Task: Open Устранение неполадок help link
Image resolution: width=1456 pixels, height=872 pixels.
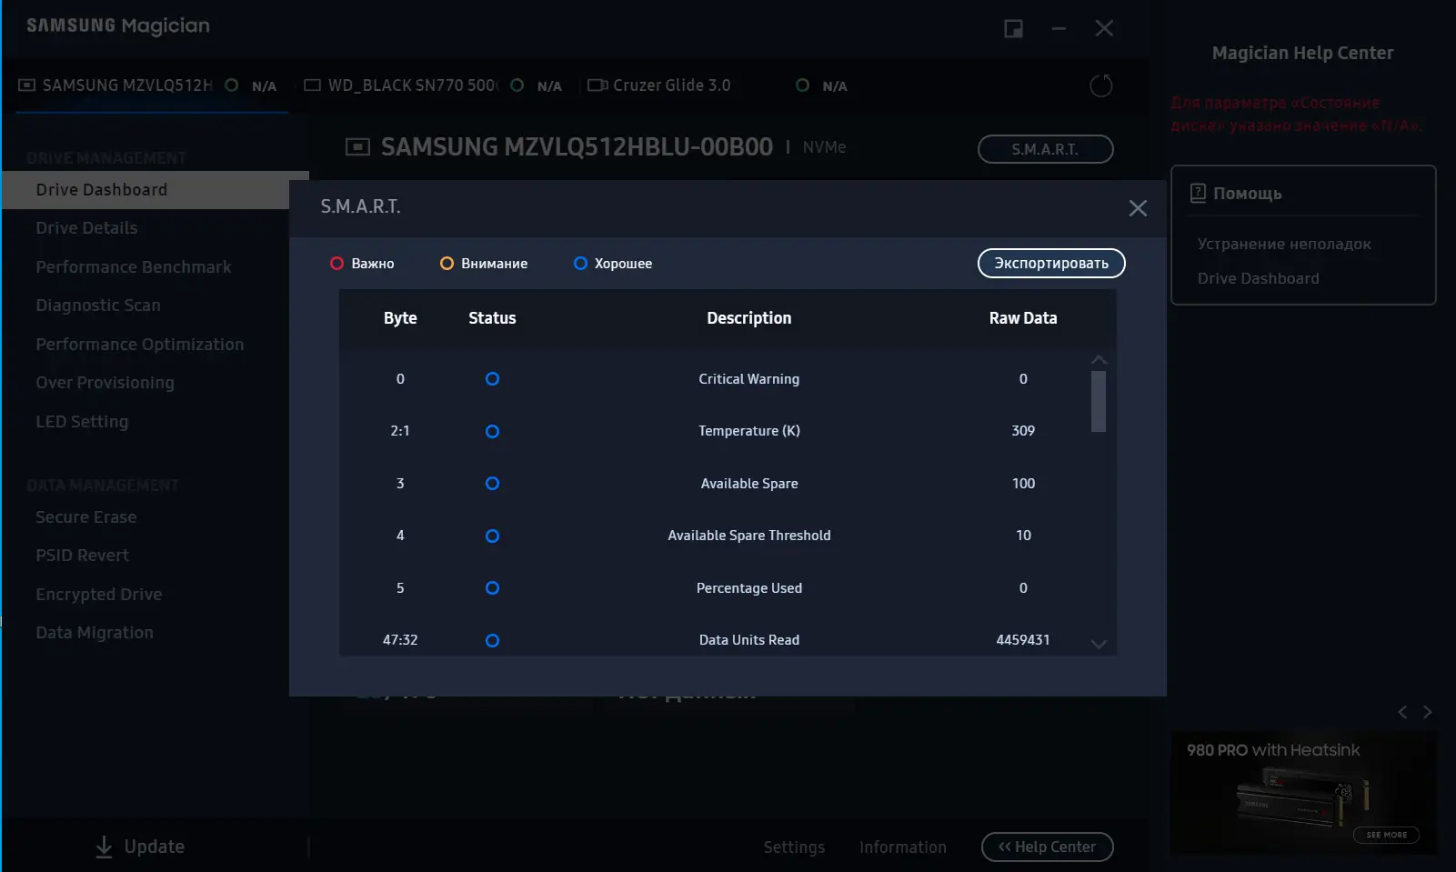Action: [1284, 244]
